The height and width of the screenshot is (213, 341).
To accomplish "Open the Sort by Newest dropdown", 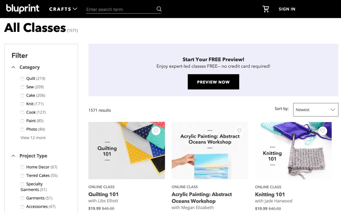I will pyautogui.click(x=315, y=110).
